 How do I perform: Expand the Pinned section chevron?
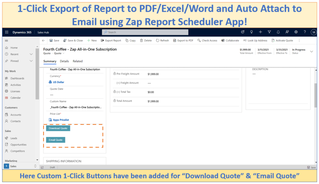[31, 61]
